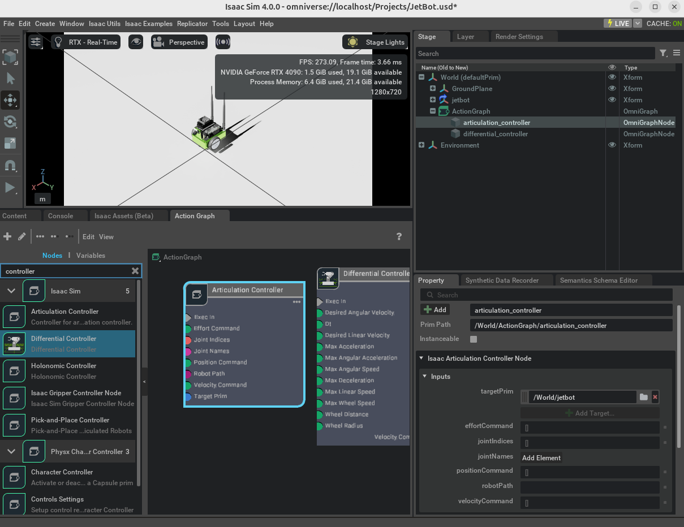Image resolution: width=684 pixels, height=527 pixels.
Task: Toggle GroundPlane visibility eye
Action: (x=612, y=89)
